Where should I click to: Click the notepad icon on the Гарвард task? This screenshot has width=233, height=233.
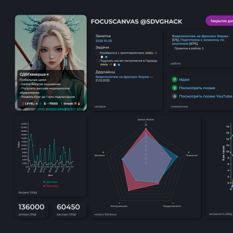(115, 65)
